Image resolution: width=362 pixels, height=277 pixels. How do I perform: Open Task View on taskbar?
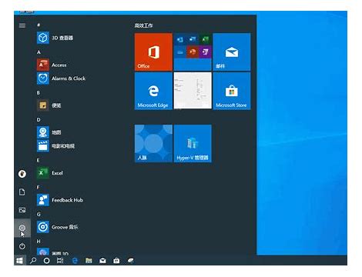pos(60,261)
